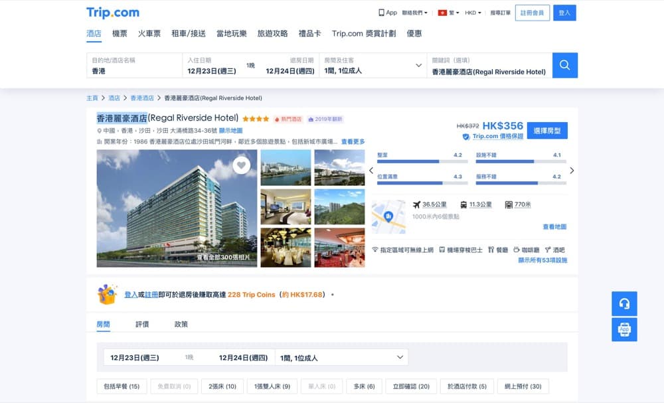664x403 pixels.
Task: Open the 查看地圖 link
Action: [x=554, y=227]
